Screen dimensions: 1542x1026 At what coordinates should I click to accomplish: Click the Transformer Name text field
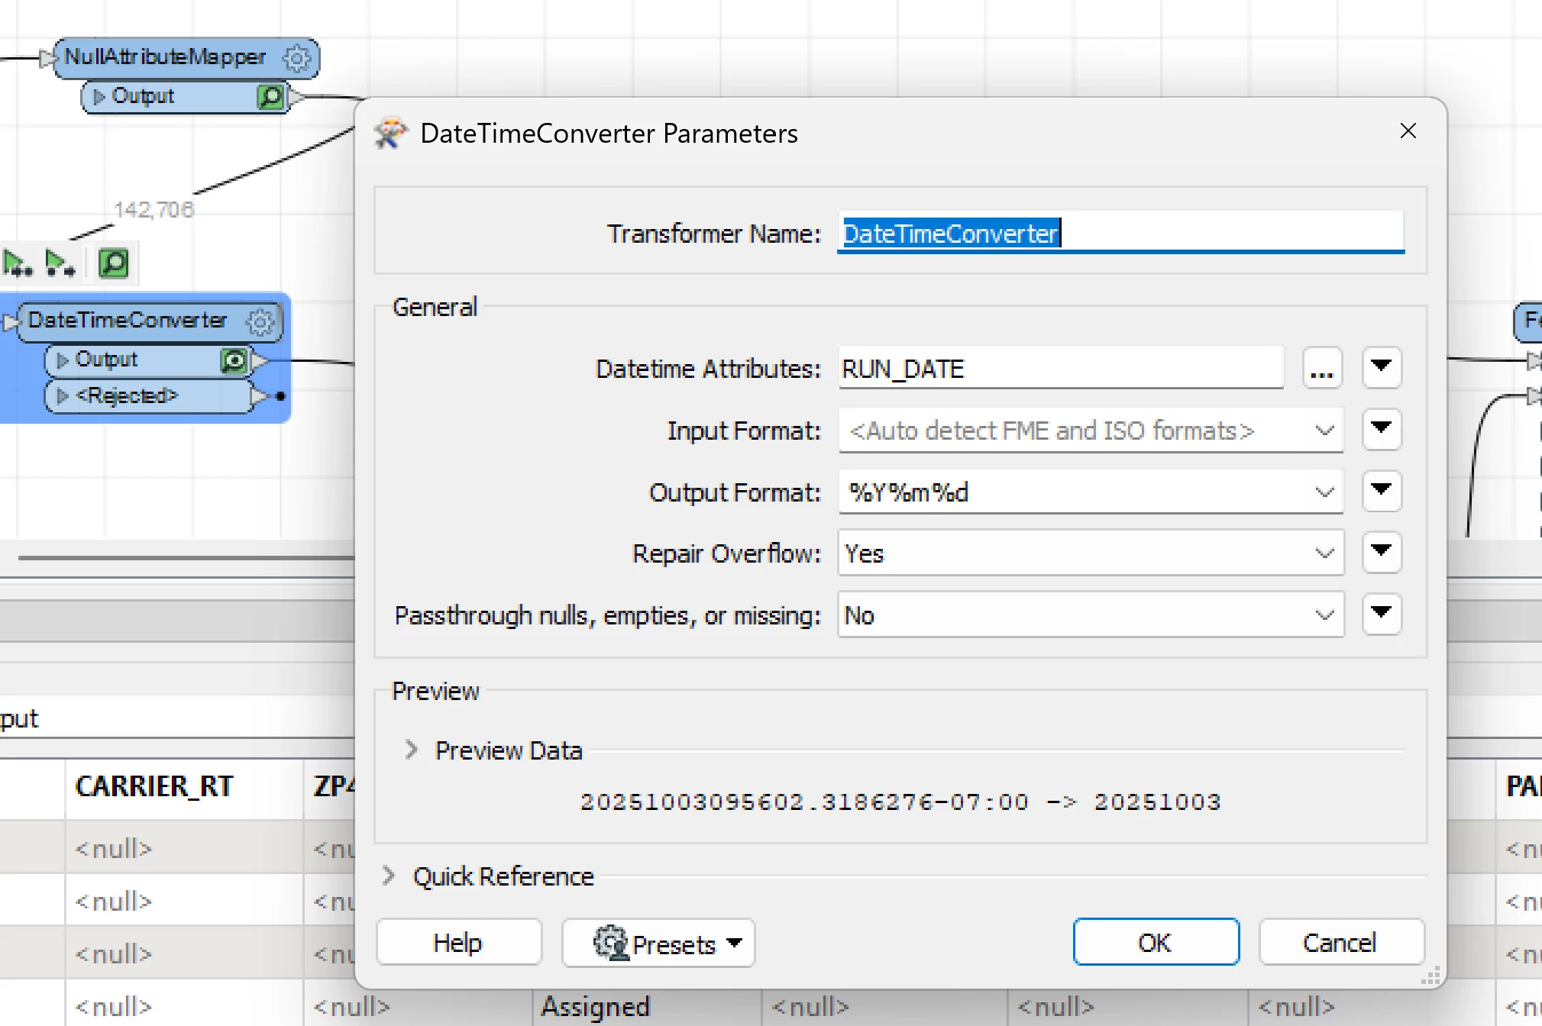click(1120, 234)
